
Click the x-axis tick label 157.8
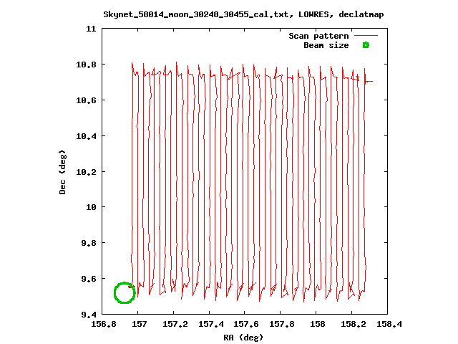(x=282, y=324)
